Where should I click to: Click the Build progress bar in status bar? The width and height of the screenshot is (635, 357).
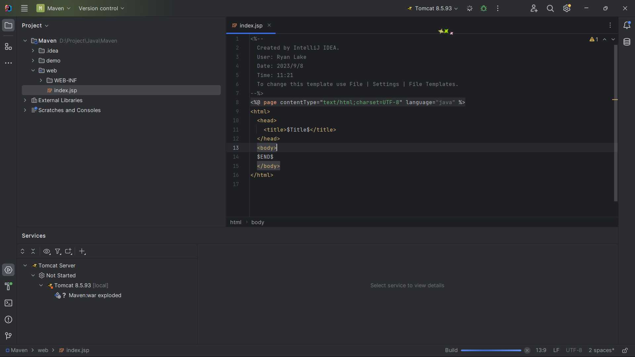(491, 350)
